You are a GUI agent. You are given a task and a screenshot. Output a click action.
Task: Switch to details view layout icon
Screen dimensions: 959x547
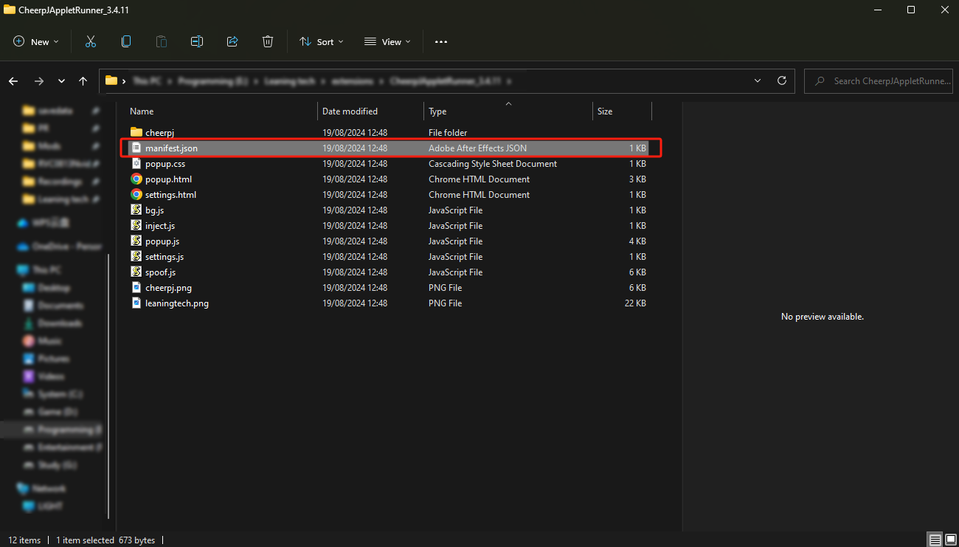click(935, 540)
